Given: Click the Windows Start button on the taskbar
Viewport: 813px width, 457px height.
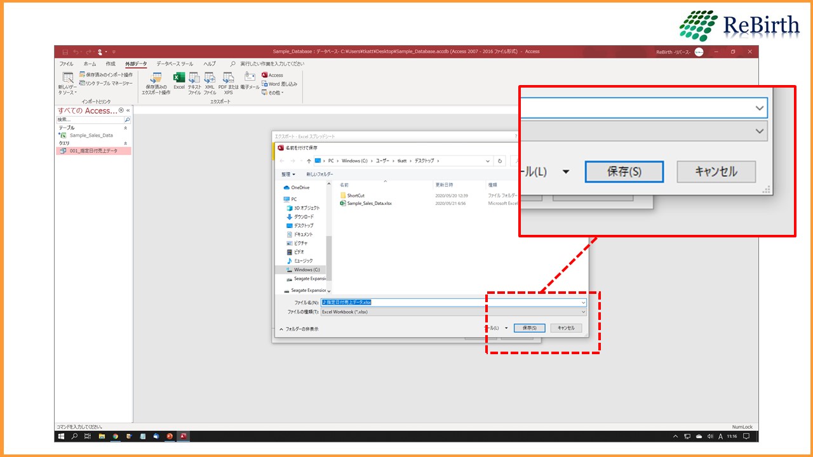Looking at the screenshot, I should pos(62,437).
